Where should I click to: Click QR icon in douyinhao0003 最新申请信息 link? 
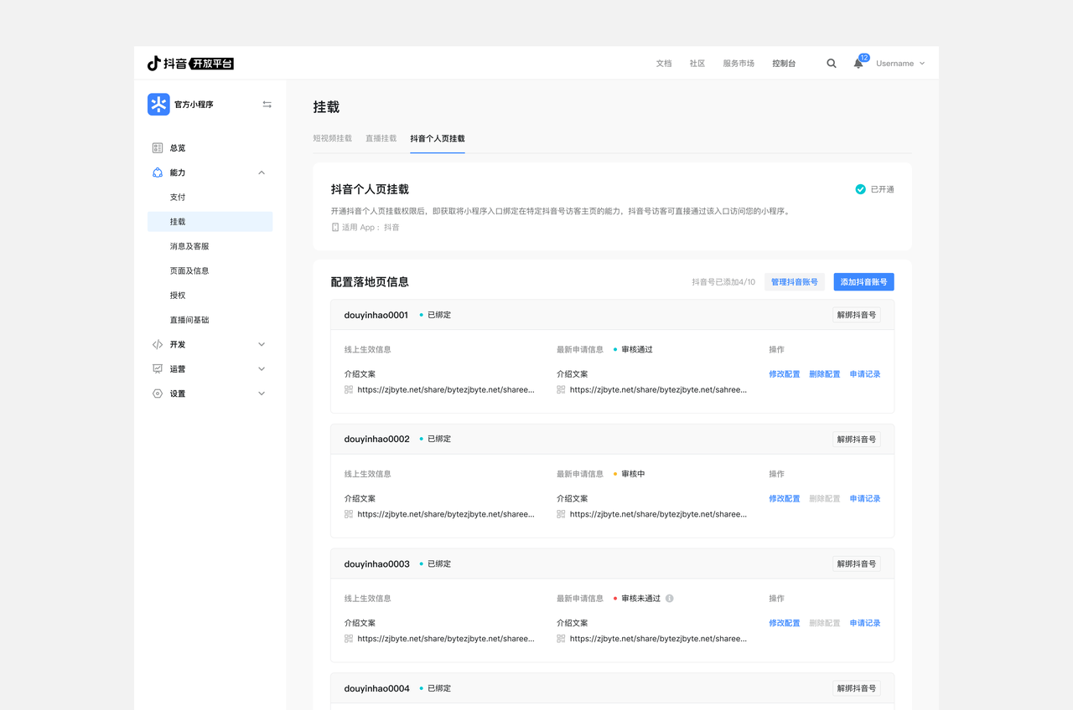[x=561, y=639]
